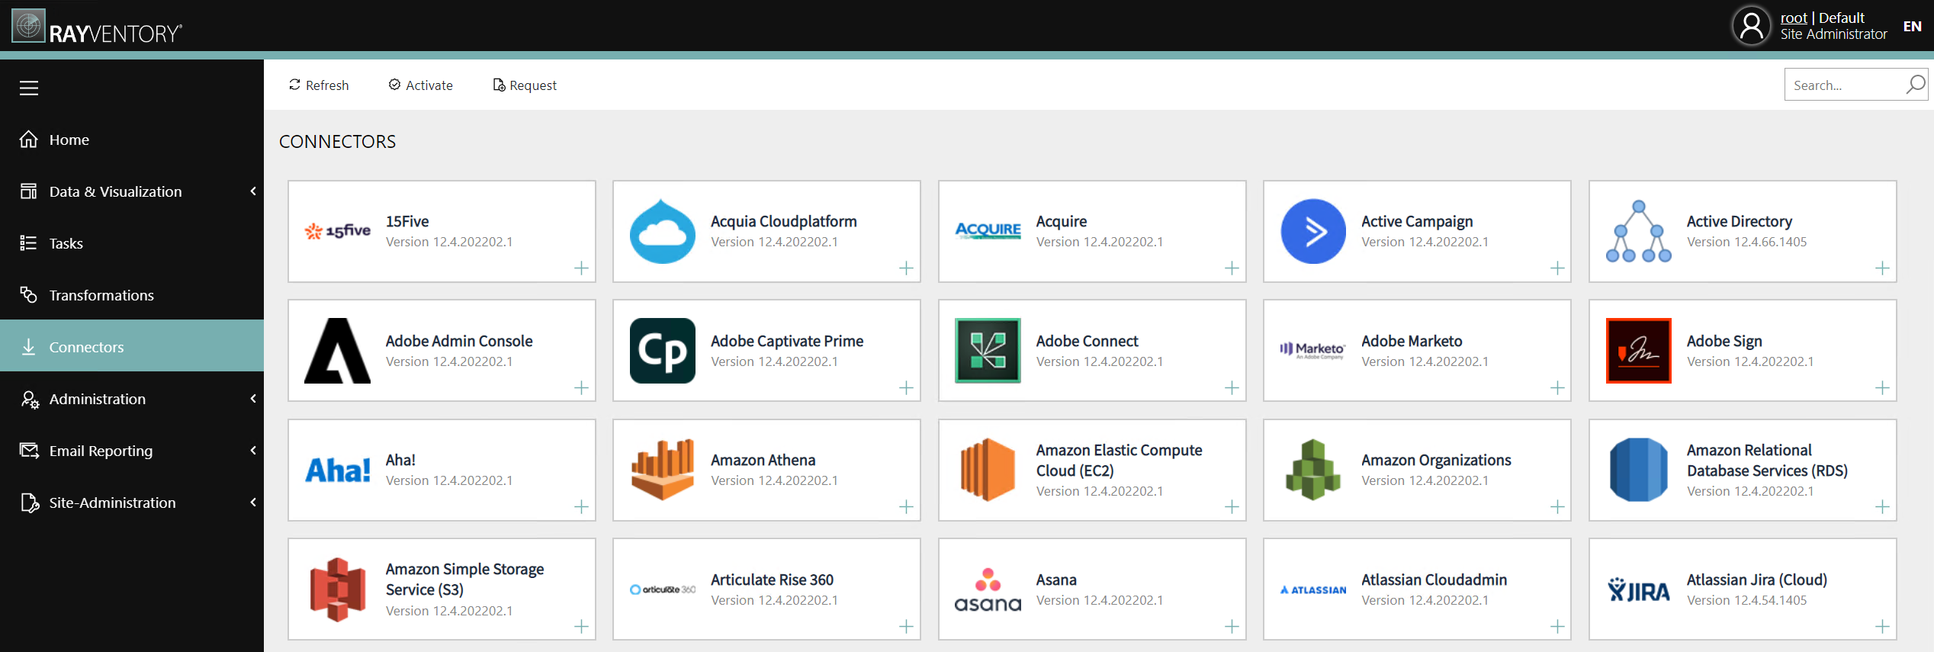Click the search magnifier icon
Viewport: 1934px width, 652px height.
click(x=1916, y=85)
